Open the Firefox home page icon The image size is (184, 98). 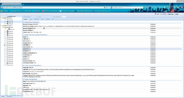[155, 8]
